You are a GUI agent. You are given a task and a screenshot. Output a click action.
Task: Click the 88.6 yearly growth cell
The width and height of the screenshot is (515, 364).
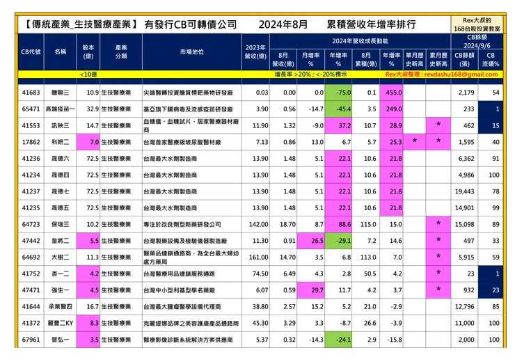338,224
